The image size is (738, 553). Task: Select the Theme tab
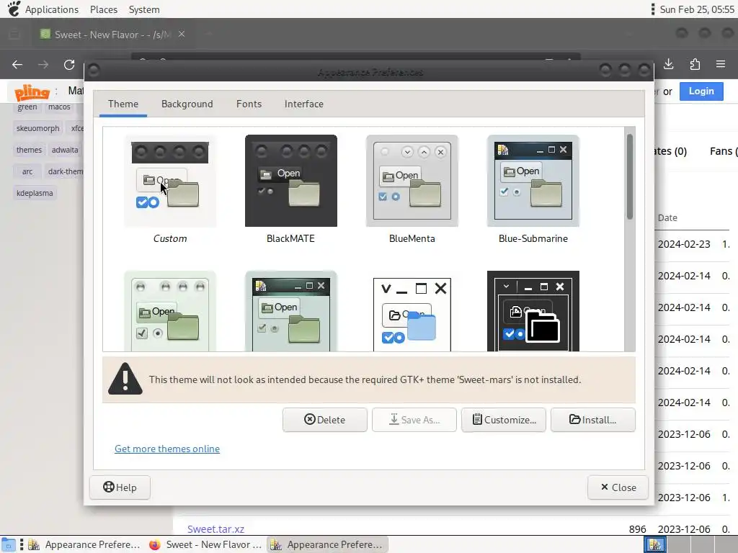click(x=123, y=104)
